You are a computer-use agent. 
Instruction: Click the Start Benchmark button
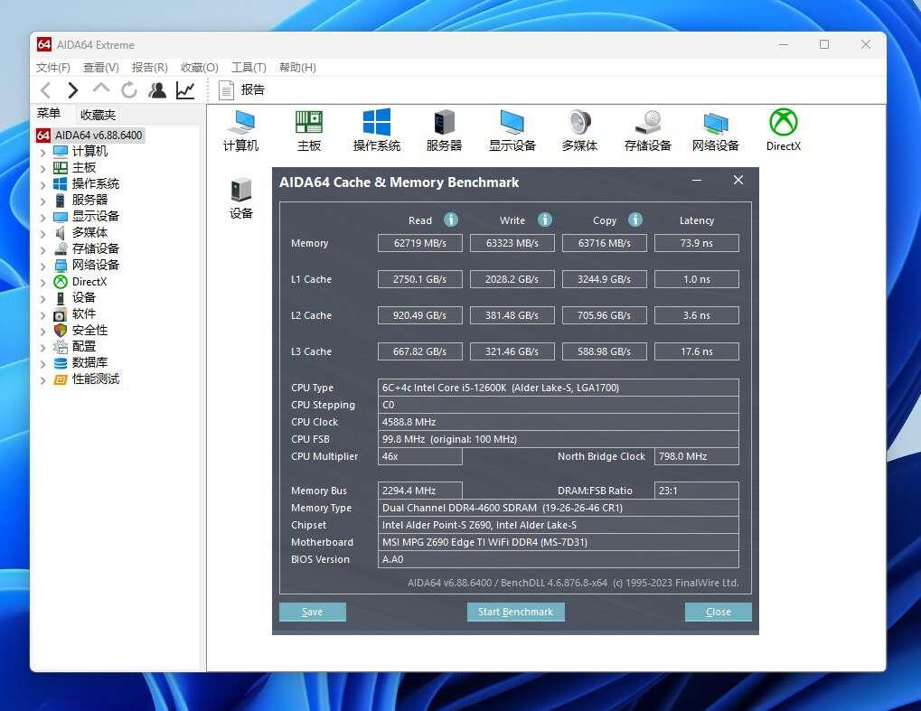pyautogui.click(x=515, y=612)
